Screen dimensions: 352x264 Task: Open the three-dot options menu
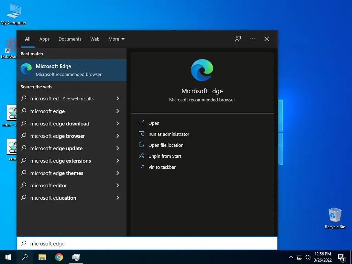(x=252, y=39)
